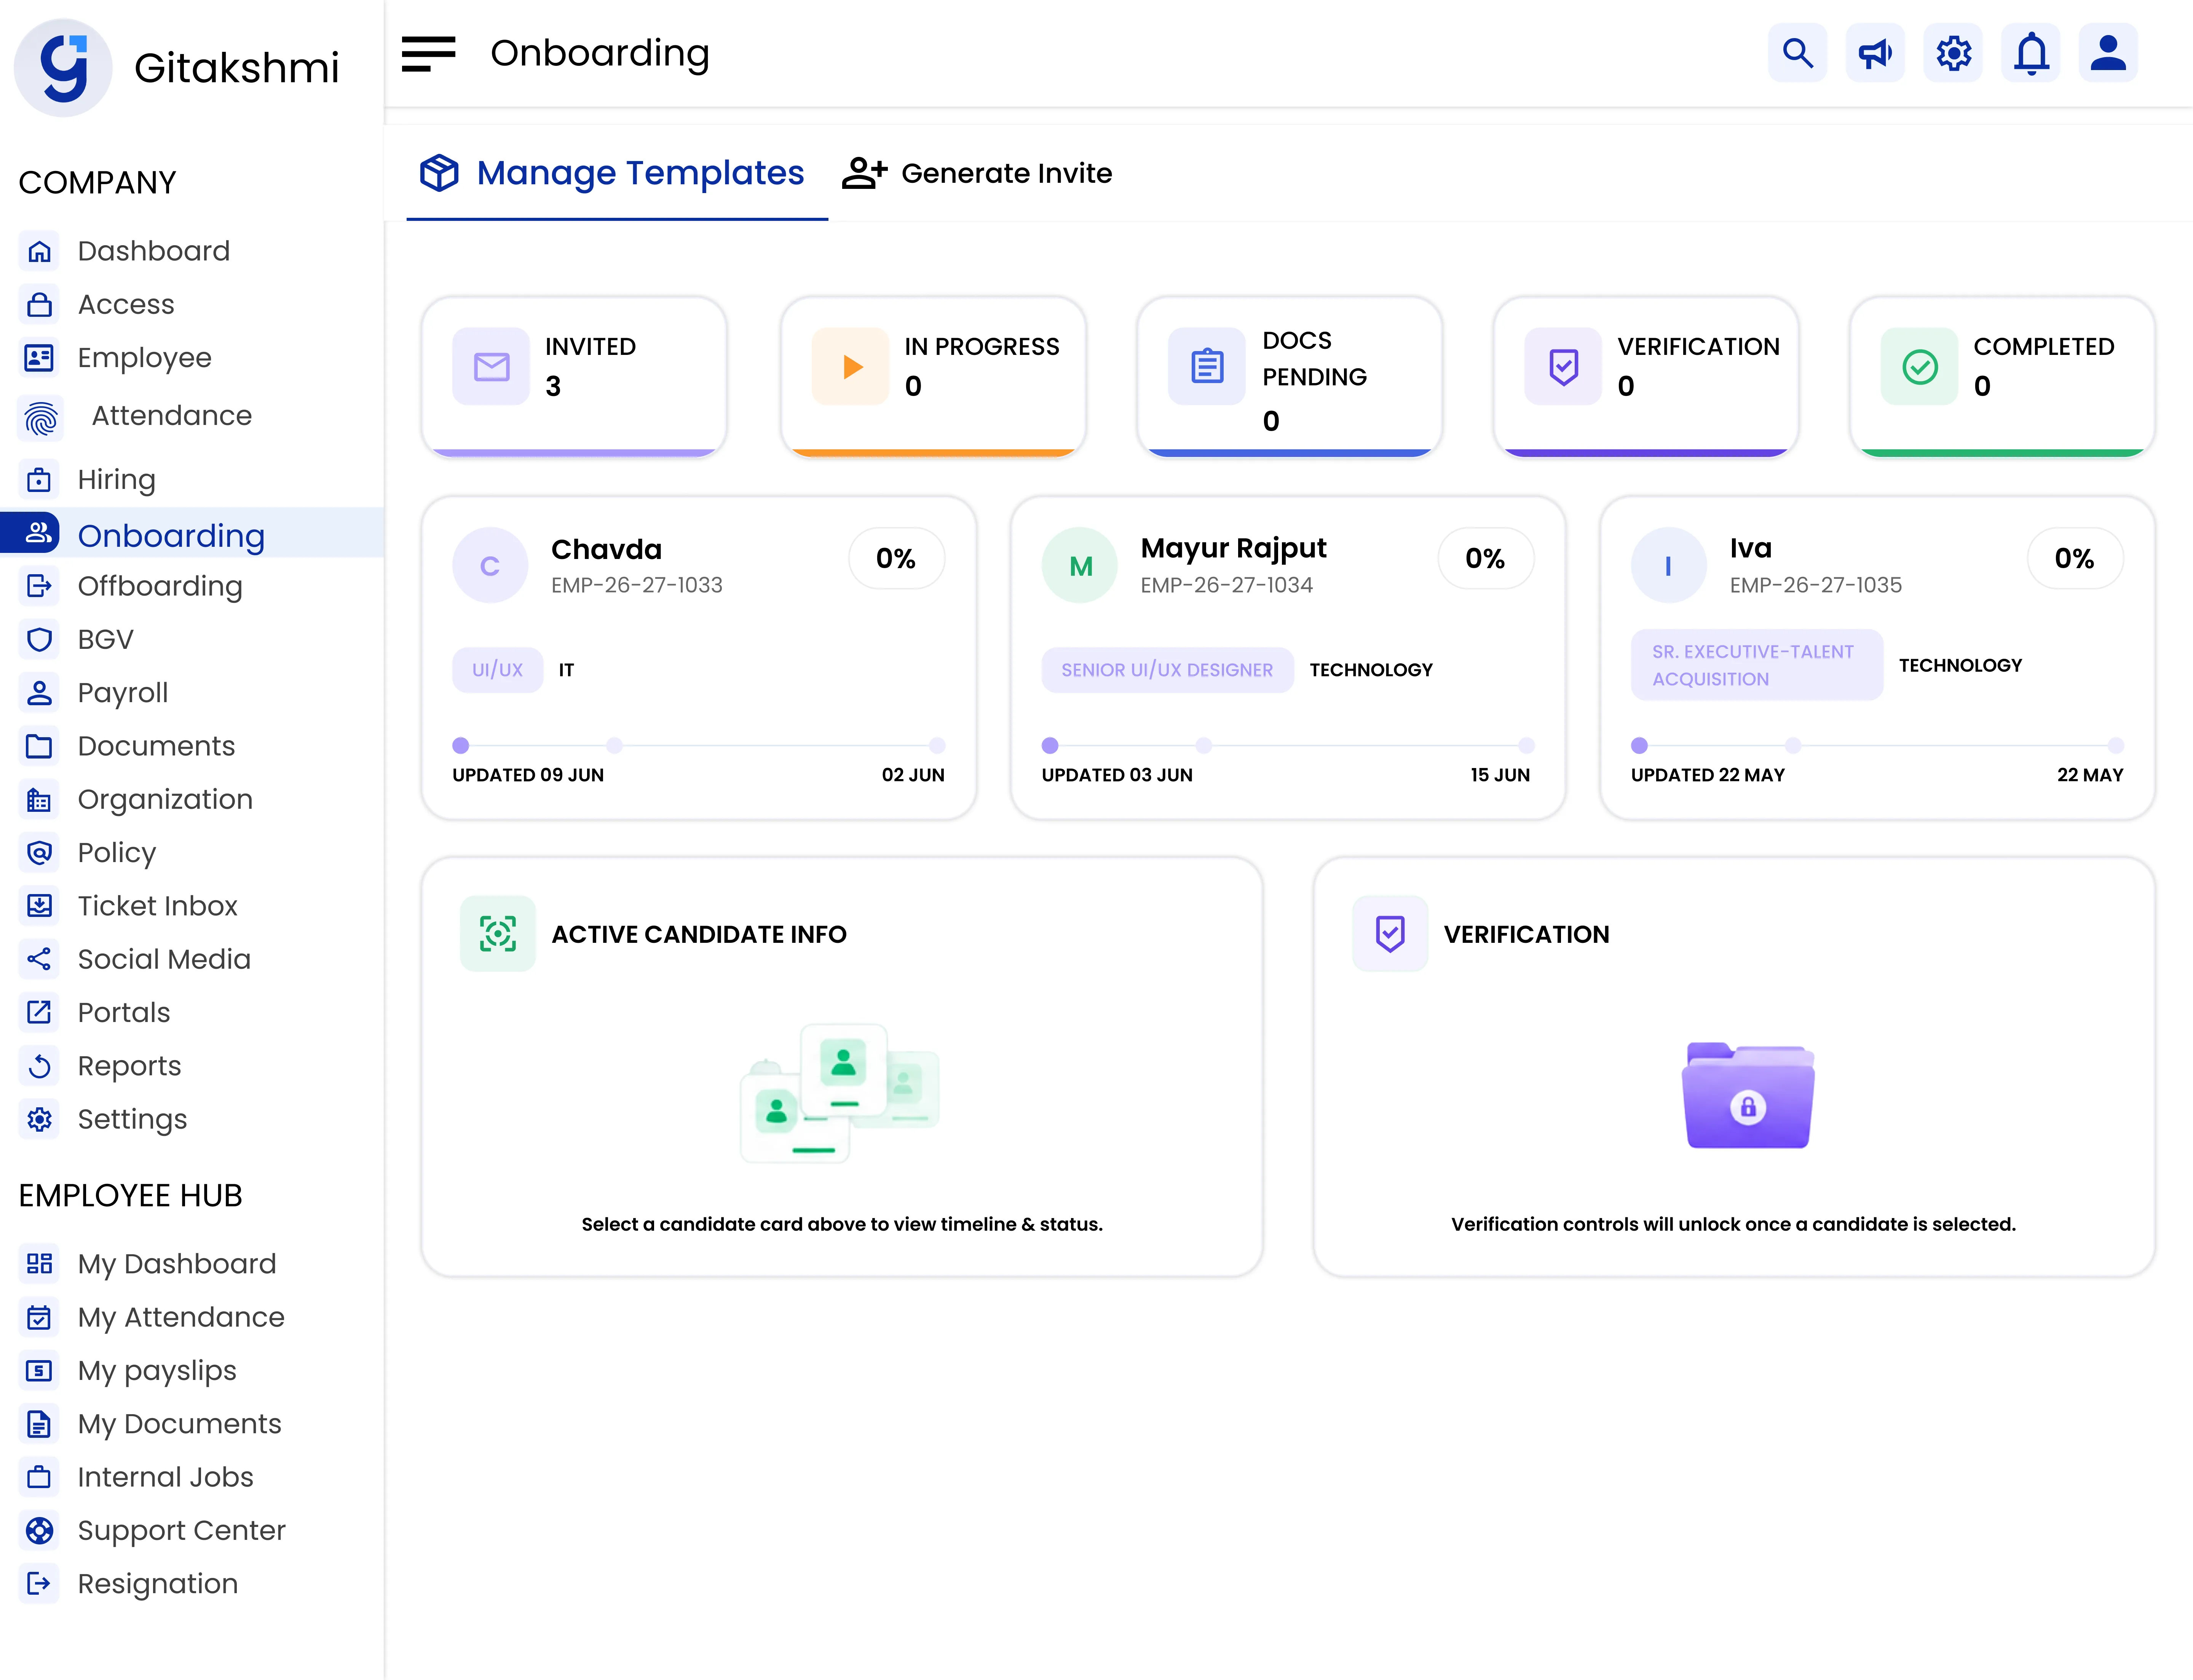The image size is (2193, 1680).
Task: Open notifications bell icon
Action: point(2031,53)
